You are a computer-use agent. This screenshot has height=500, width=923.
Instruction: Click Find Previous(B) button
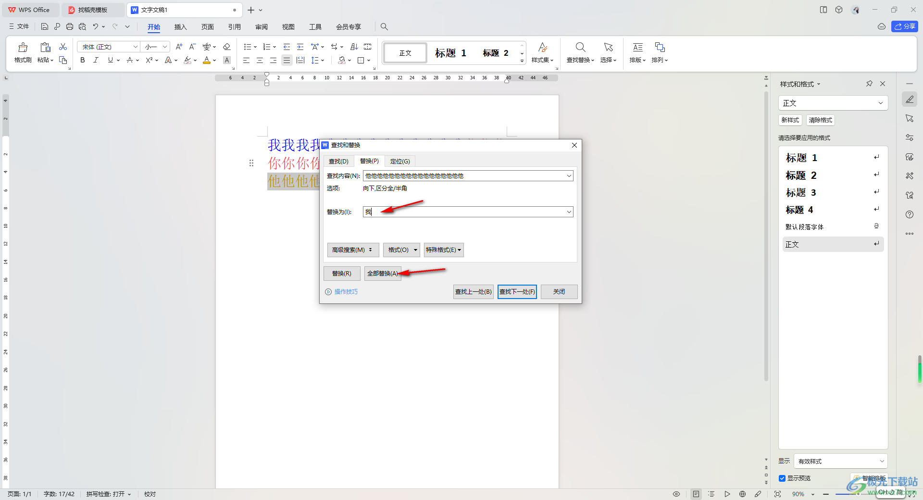coord(473,292)
